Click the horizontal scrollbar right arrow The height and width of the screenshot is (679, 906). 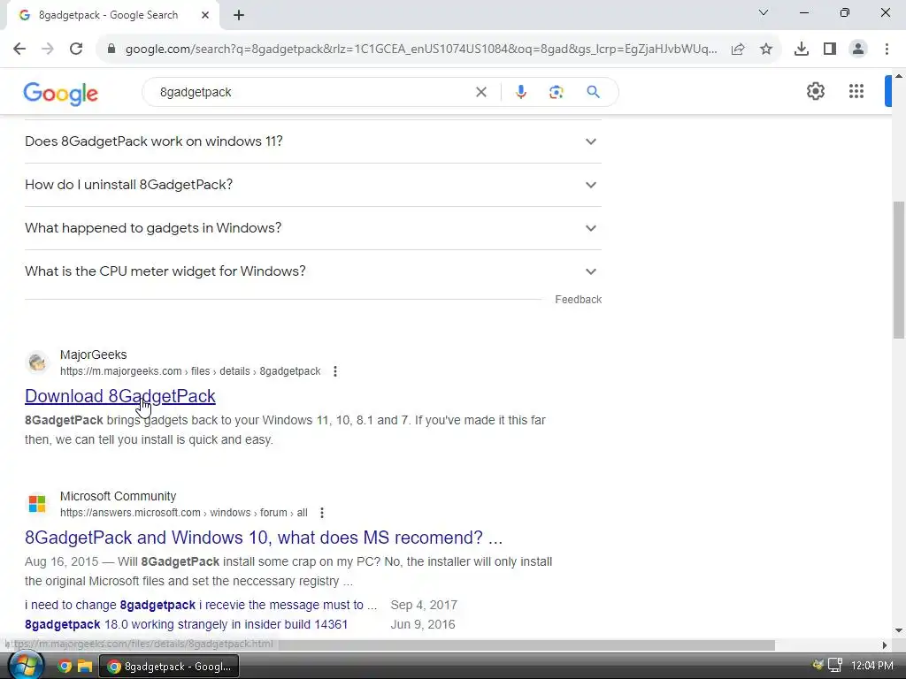(884, 645)
